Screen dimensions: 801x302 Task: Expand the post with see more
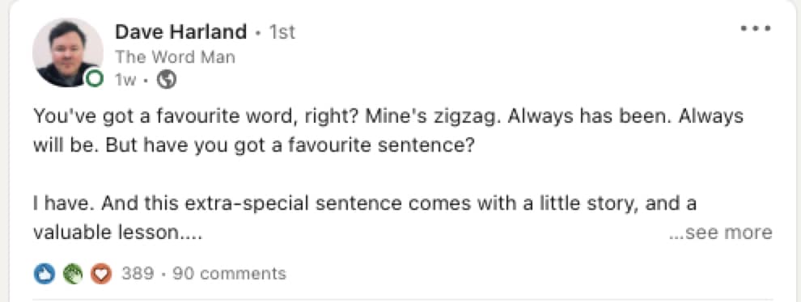721,233
